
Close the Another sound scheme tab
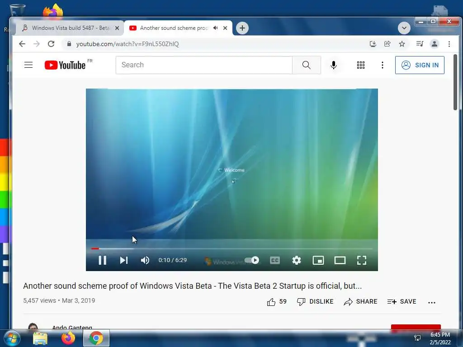click(225, 28)
